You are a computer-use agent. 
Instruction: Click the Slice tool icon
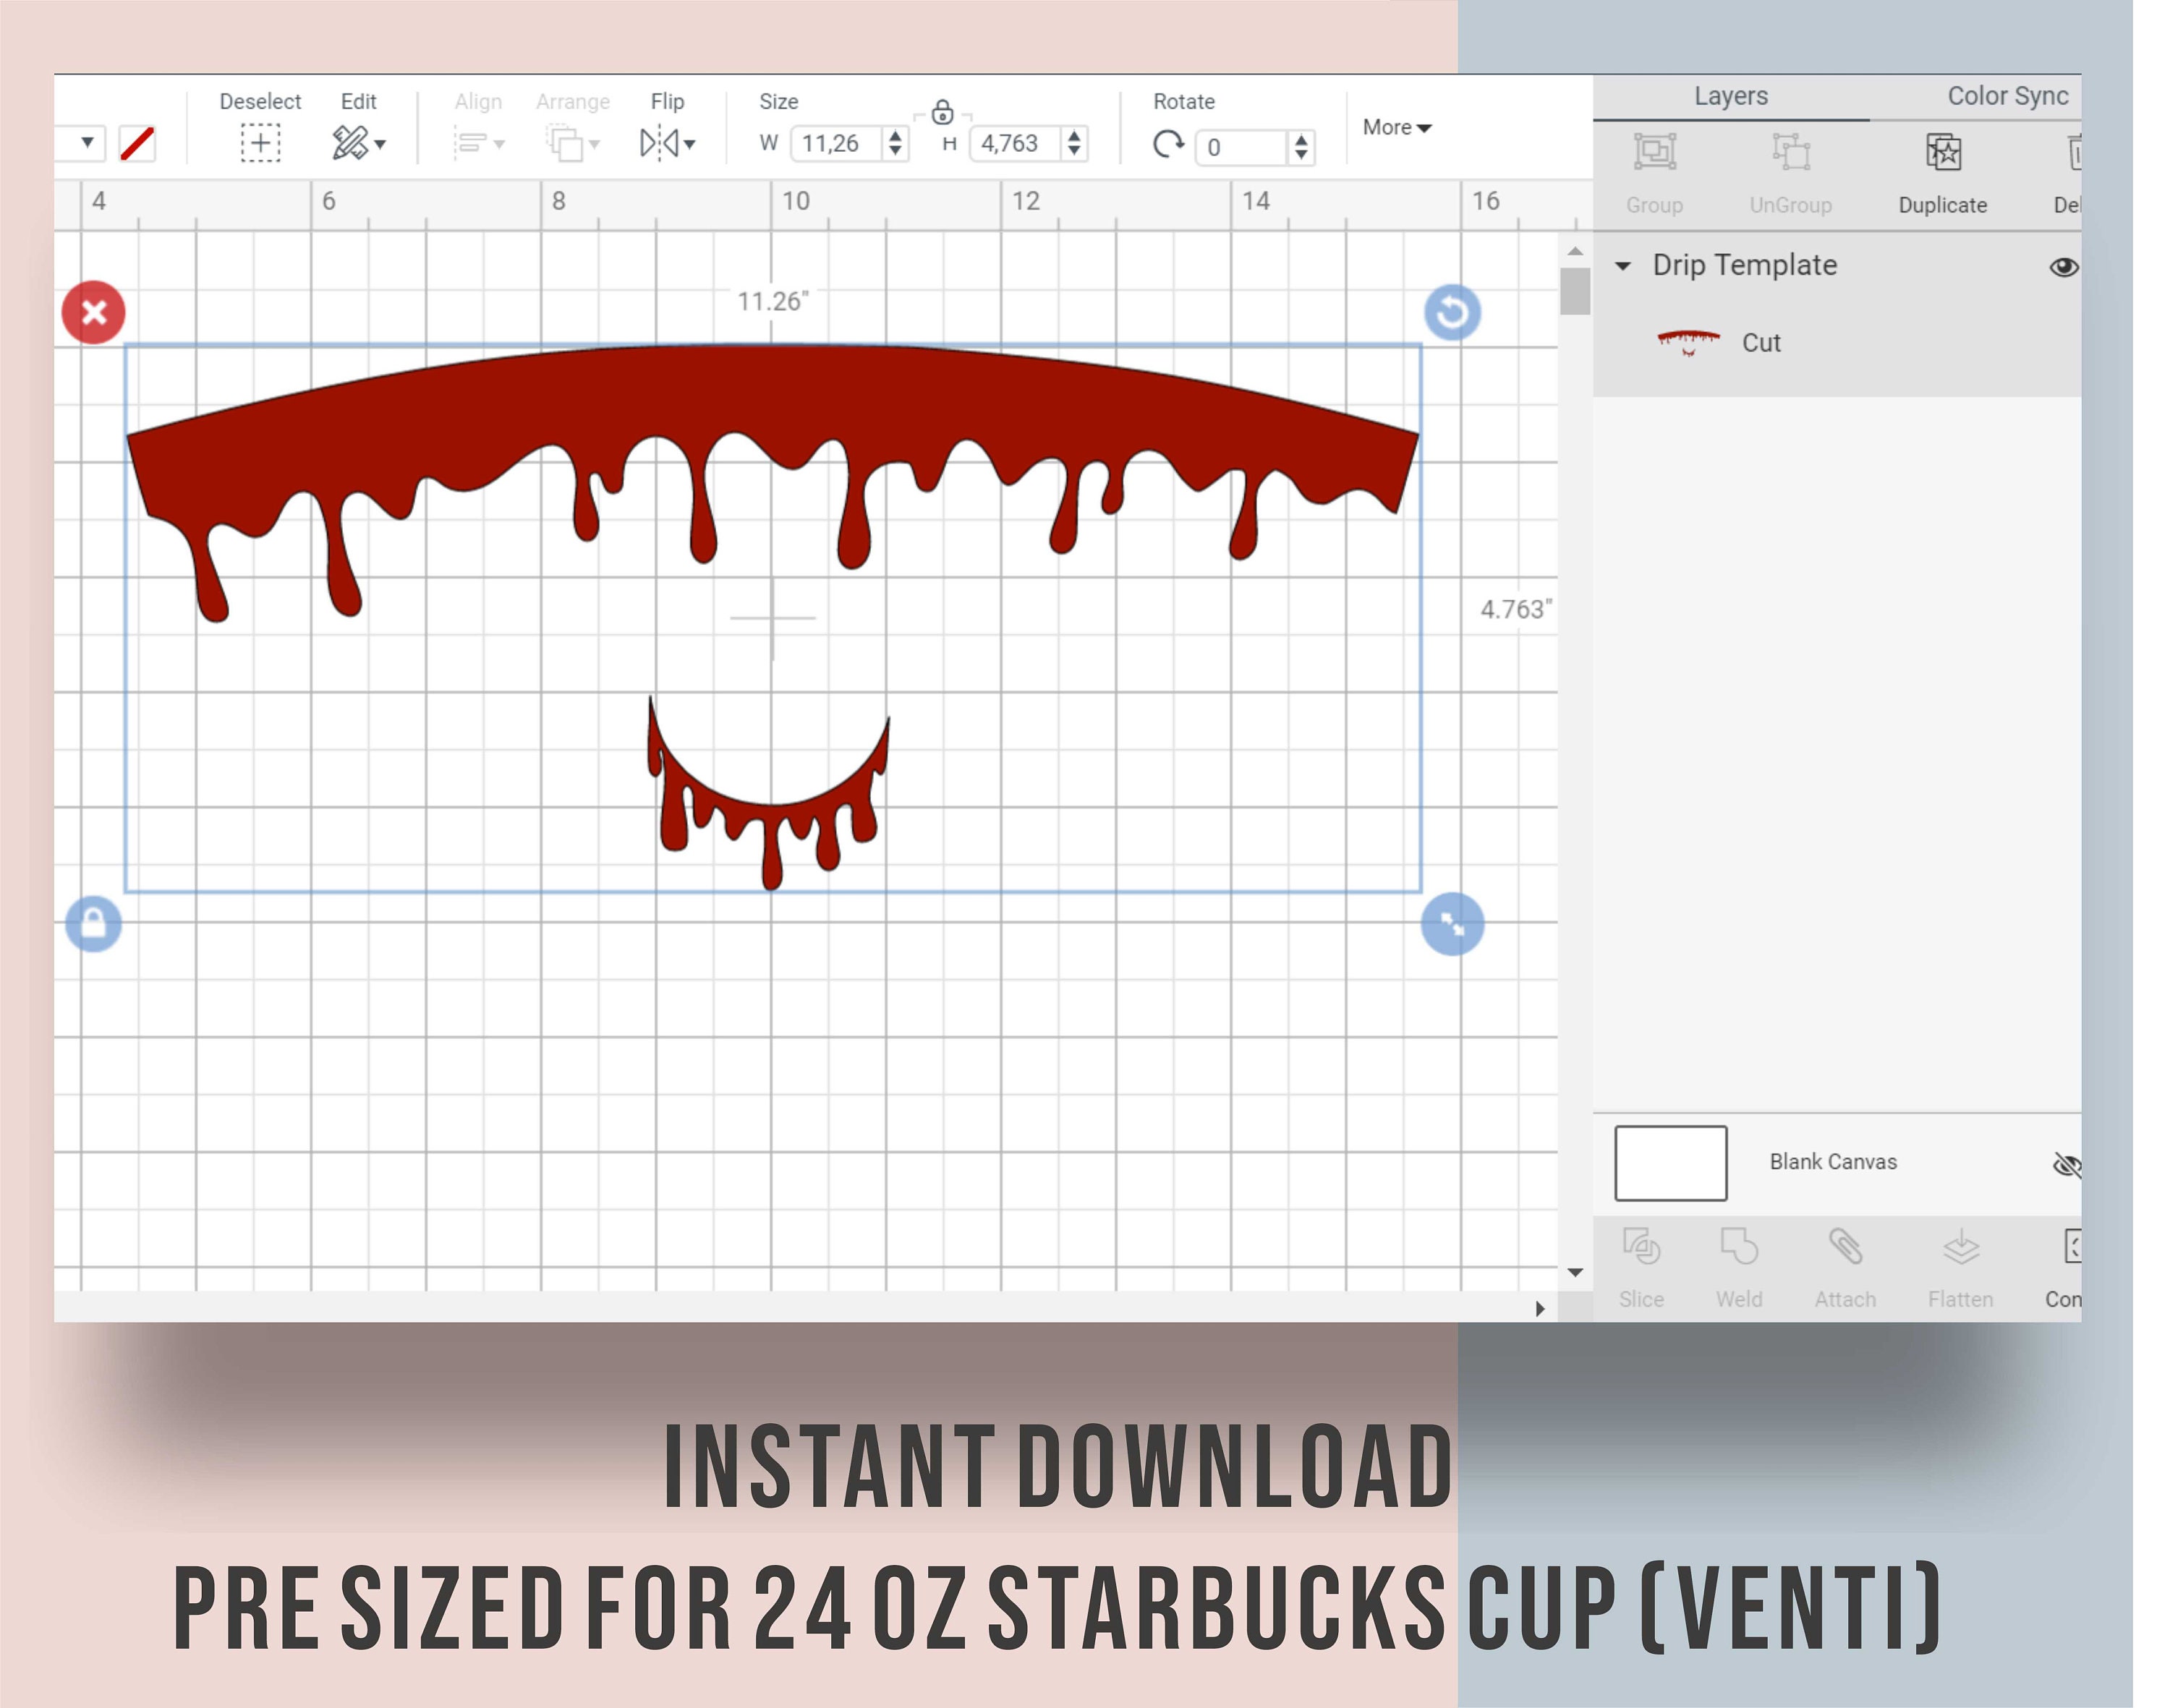[x=1641, y=1247]
